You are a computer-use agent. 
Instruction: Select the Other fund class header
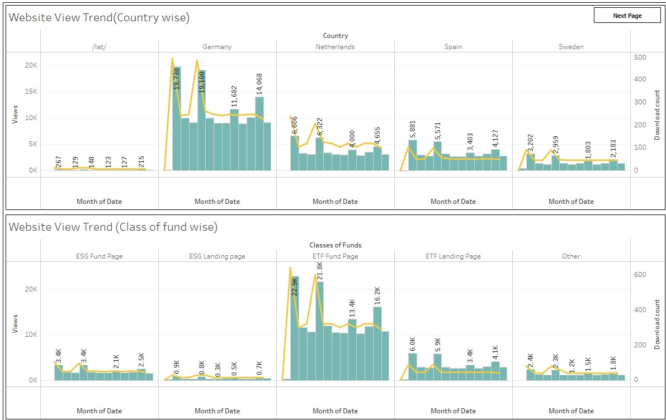[x=571, y=256]
